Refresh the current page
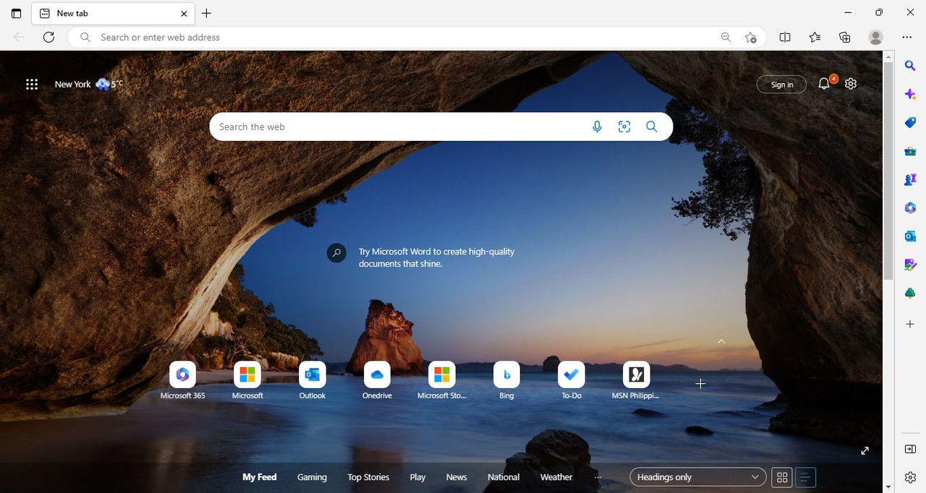Viewport: 926px width, 493px height. (x=48, y=37)
